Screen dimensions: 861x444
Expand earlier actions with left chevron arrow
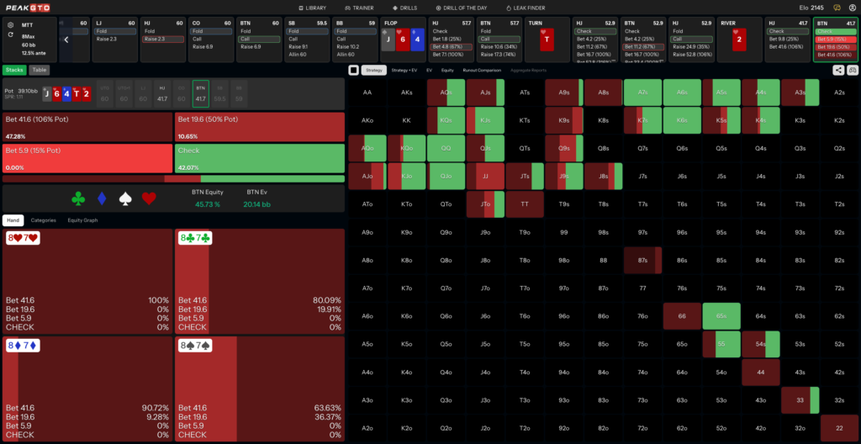(x=66, y=40)
